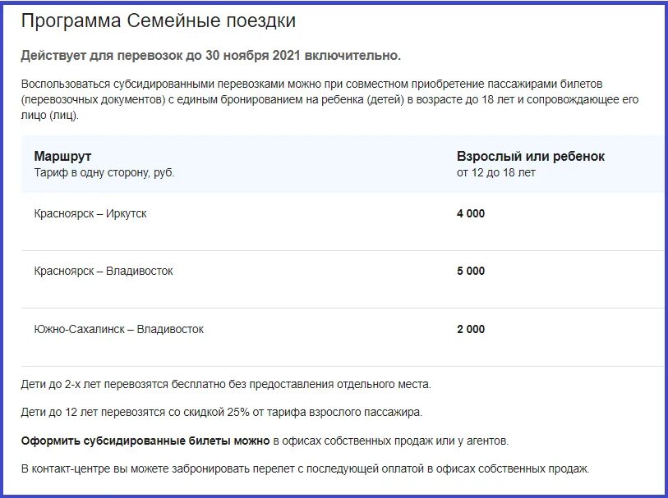Click the Взрослый или ребенок column header

tap(531, 156)
